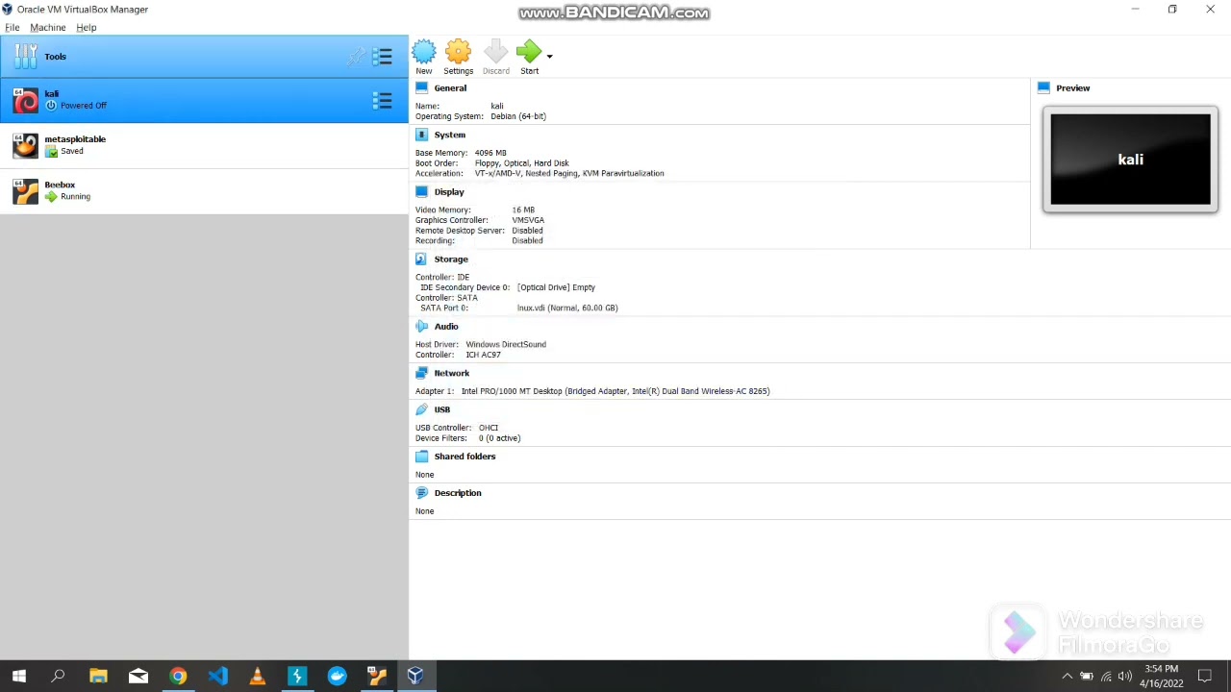Screen dimensions: 1231x692
Task: Click the Storage disk icon
Action: (421, 259)
